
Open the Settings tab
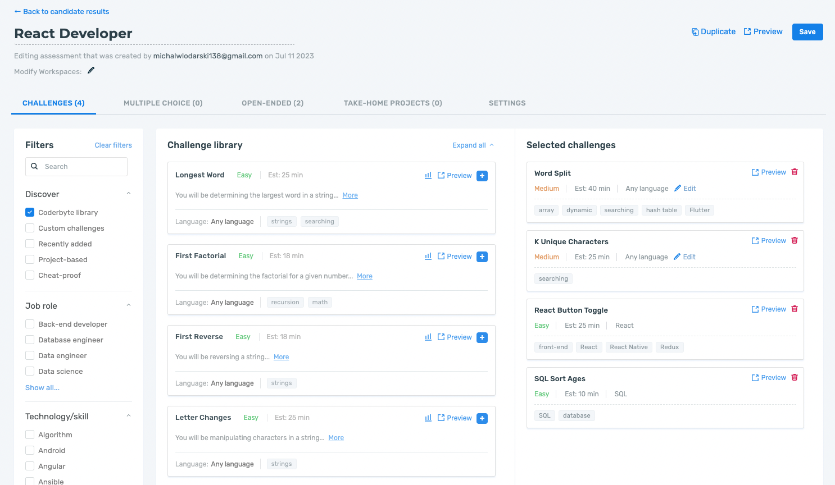(x=507, y=103)
